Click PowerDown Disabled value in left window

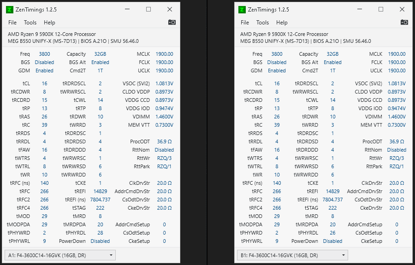100,241
